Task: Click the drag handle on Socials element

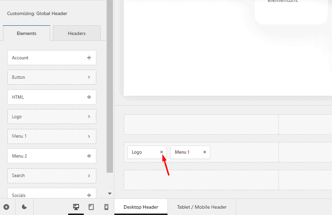Action: tap(89, 195)
